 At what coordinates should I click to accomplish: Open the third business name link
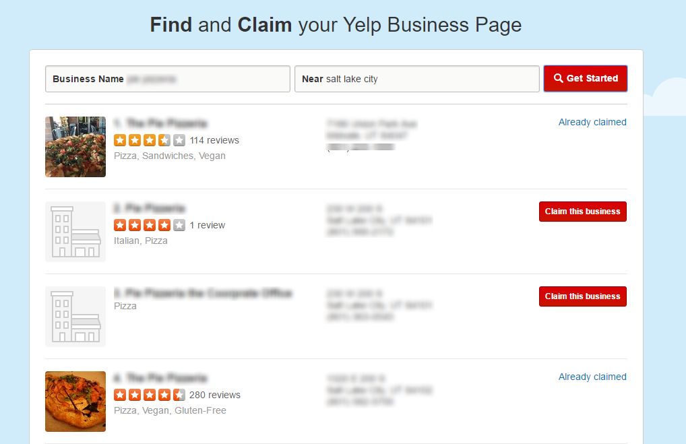click(203, 293)
